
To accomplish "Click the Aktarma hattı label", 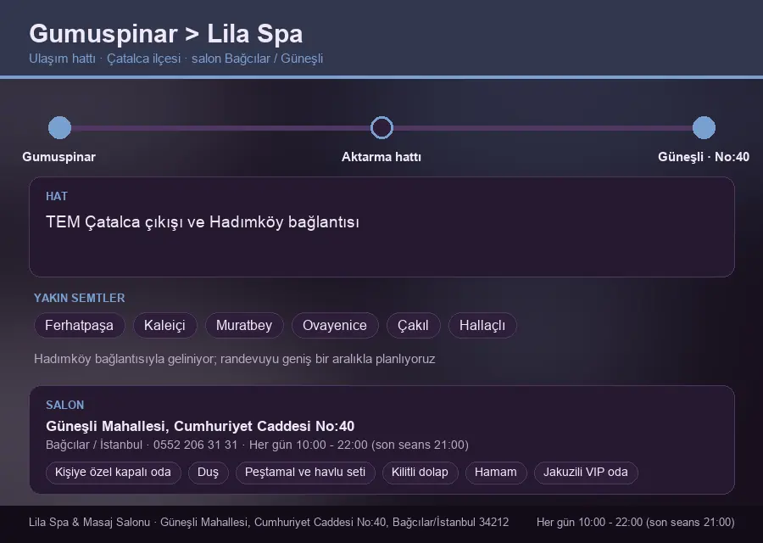I will point(381,157).
